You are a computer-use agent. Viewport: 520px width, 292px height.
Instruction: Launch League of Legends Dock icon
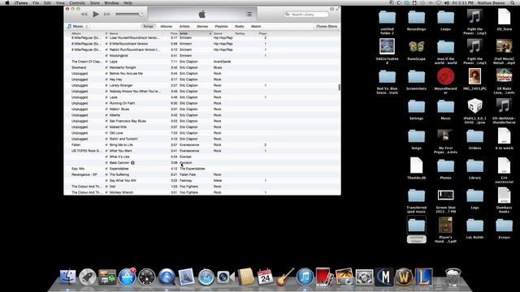(x=423, y=277)
